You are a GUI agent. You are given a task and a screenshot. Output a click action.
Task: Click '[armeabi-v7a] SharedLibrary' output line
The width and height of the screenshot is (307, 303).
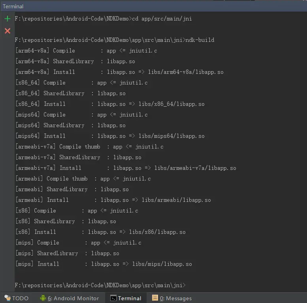click(x=78, y=157)
